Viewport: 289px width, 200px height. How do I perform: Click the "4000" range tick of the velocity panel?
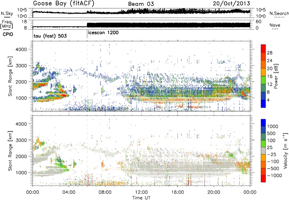coord(21,124)
